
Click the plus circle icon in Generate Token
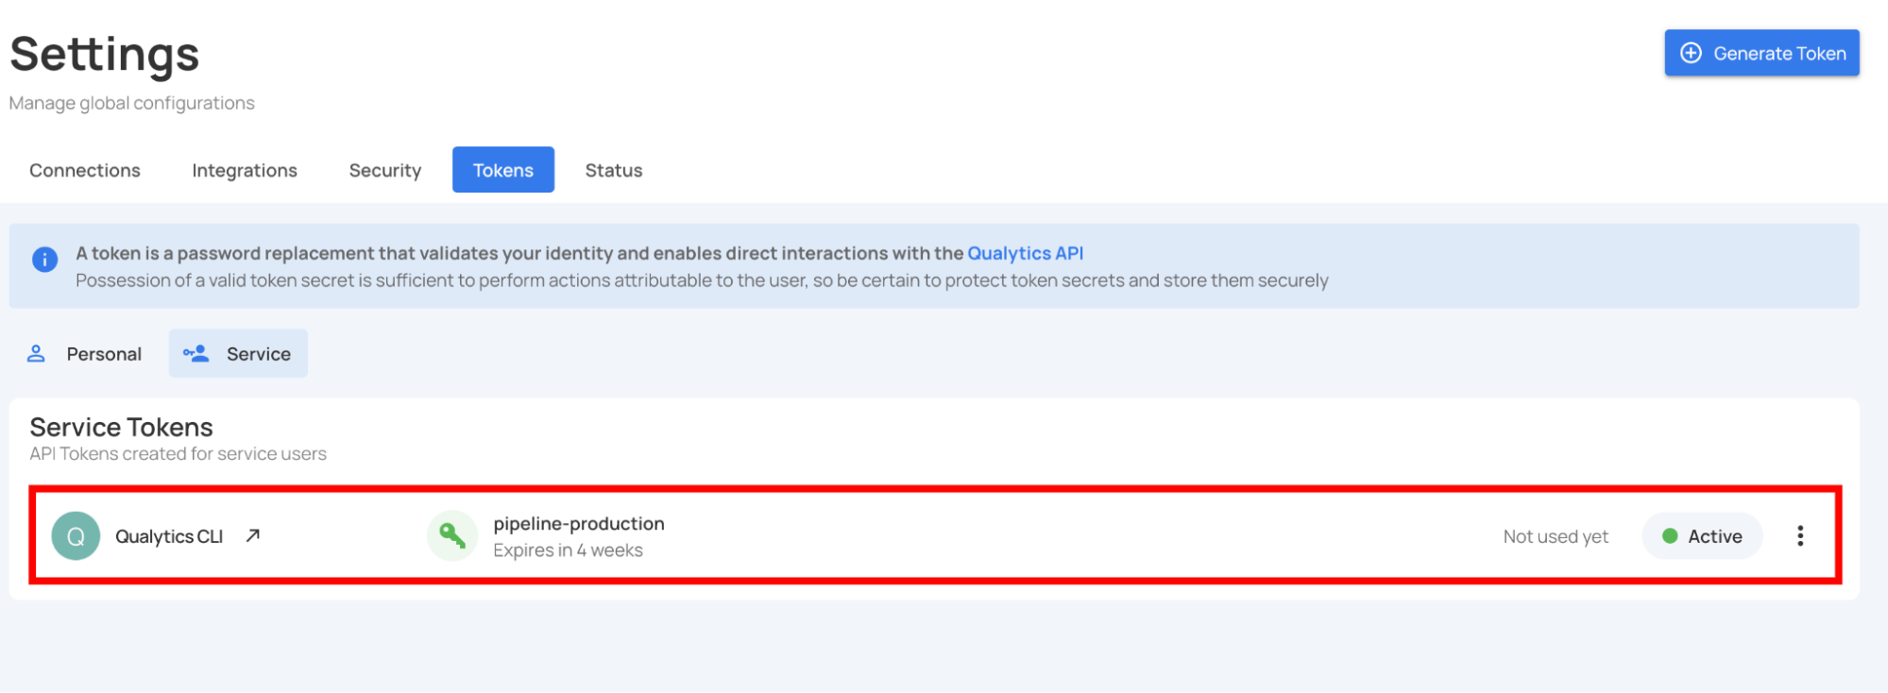tap(1691, 53)
